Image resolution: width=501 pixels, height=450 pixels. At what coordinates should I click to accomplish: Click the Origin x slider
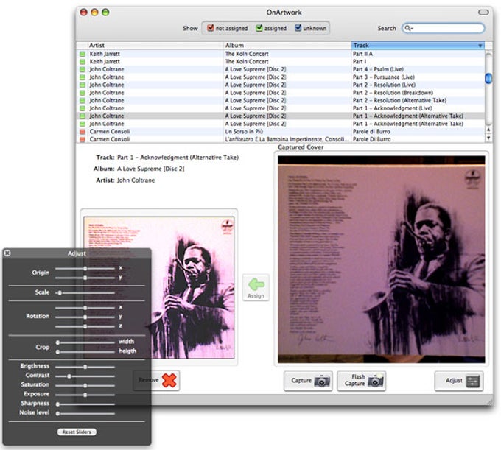click(x=85, y=268)
